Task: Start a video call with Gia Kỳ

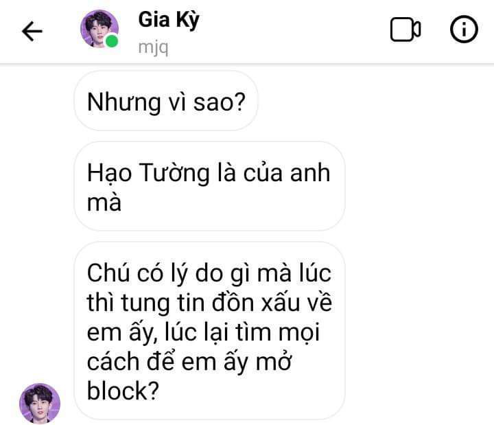Action: click(405, 30)
